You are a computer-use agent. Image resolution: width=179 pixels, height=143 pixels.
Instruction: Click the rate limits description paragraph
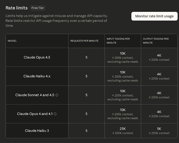click(56, 21)
